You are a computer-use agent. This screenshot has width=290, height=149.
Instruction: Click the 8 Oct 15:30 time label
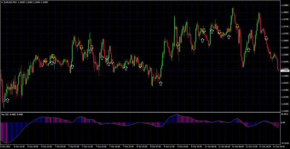click(x=183, y=146)
